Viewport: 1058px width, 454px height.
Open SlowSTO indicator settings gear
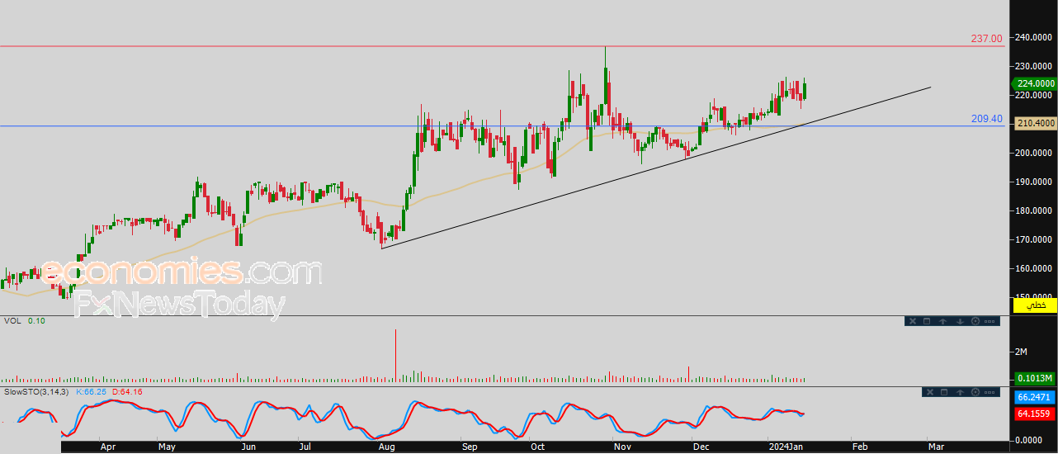pyautogui.click(x=975, y=392)
